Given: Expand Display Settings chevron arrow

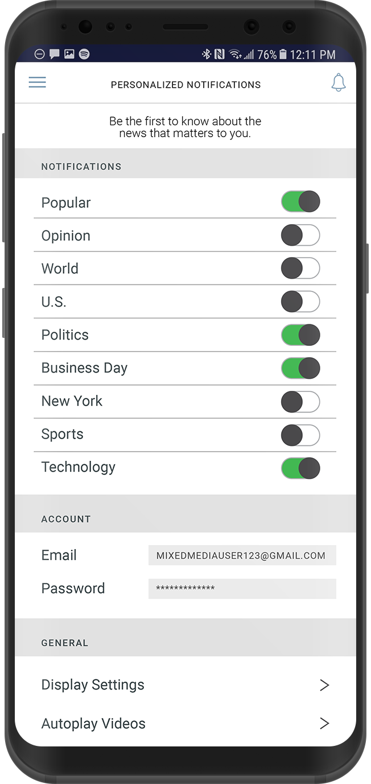Looking at the screenshot, I should 324,685.
